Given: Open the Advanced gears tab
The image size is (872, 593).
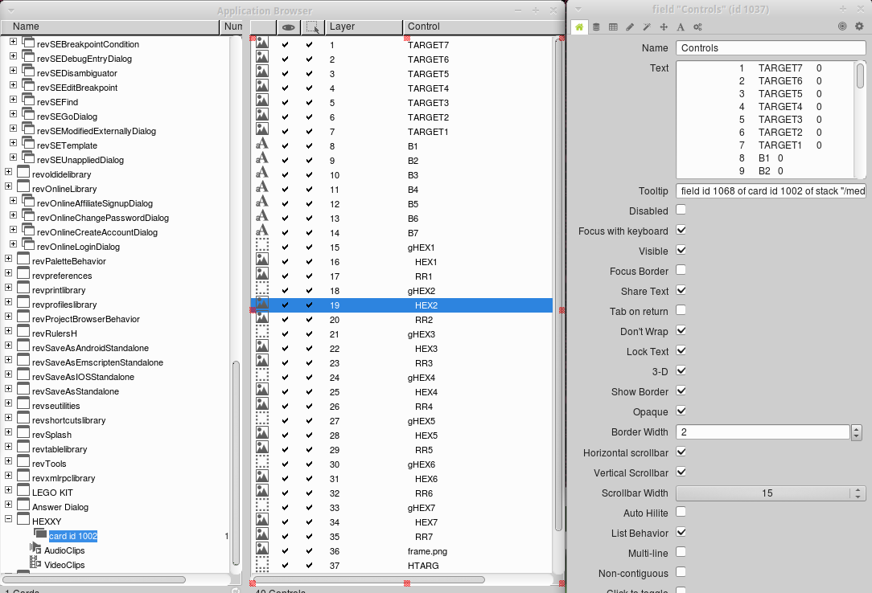Looking at the screenshot, I should (697, 27).
